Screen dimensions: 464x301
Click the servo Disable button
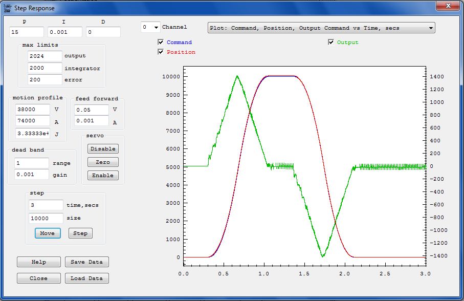103,148
